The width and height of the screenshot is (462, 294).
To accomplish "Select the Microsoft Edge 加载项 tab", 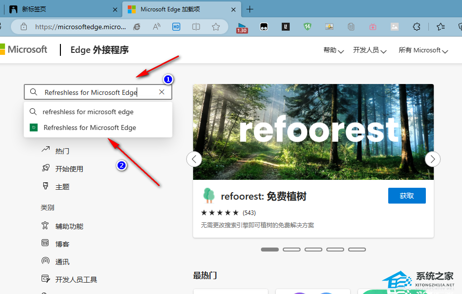I will [182, 9].
